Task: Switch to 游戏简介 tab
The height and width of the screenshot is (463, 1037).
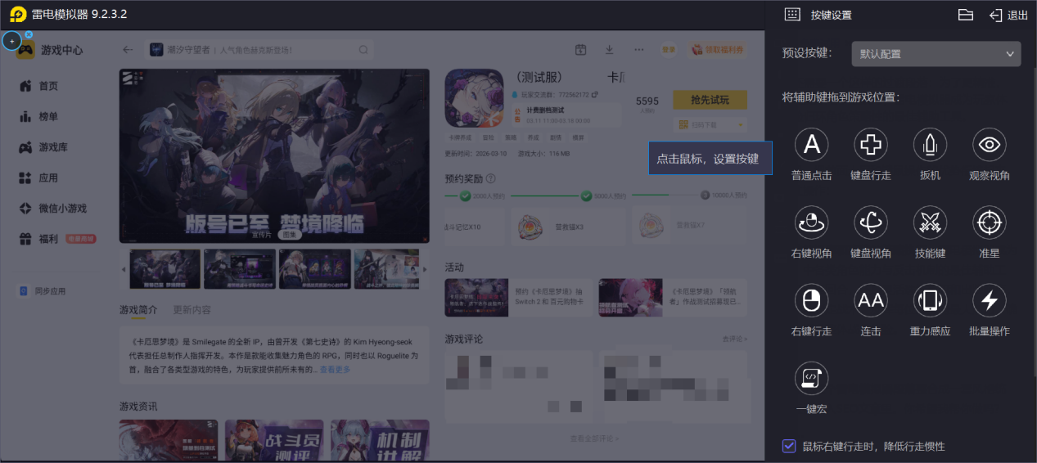Action: pos(138,310)
